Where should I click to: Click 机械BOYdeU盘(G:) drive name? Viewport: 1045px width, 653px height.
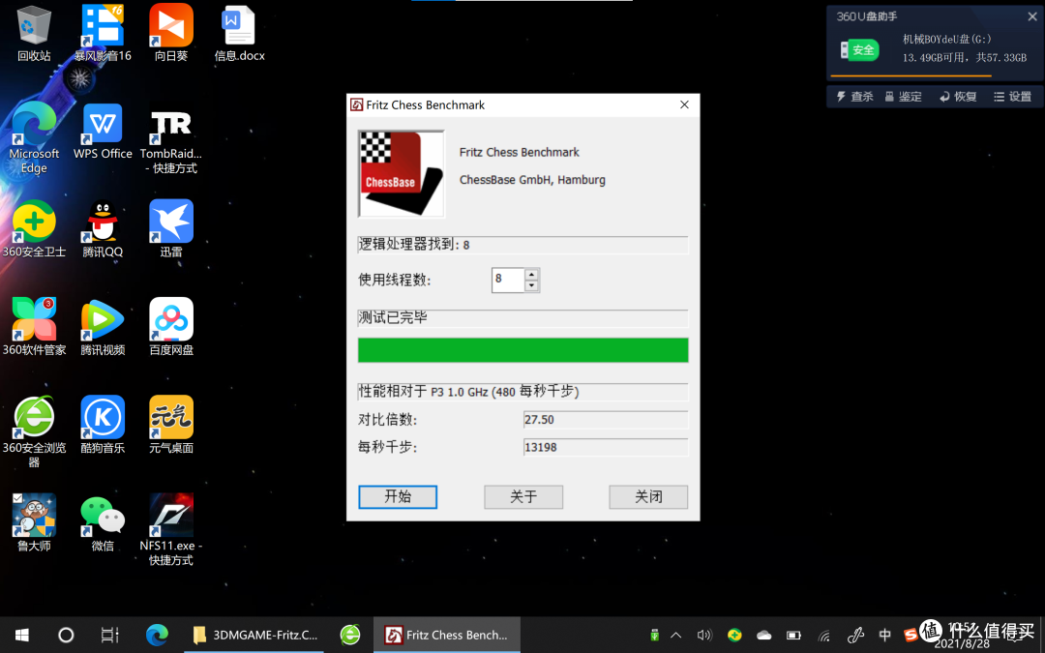[x=947, y=40]
